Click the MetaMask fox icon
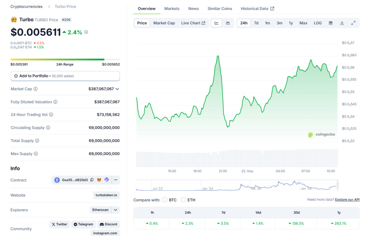 click(x=99, y=180)
